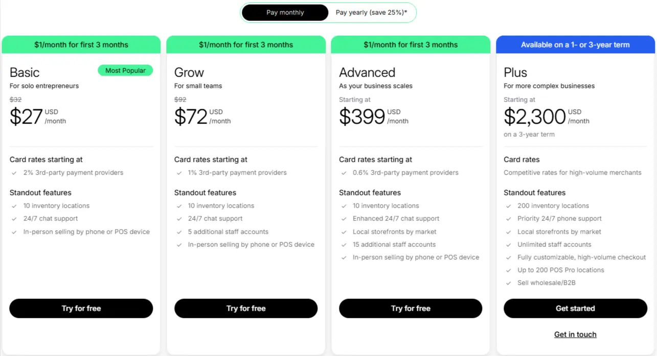
Task: Click Try for free under Basic plan
Action: tap(81, 309)
